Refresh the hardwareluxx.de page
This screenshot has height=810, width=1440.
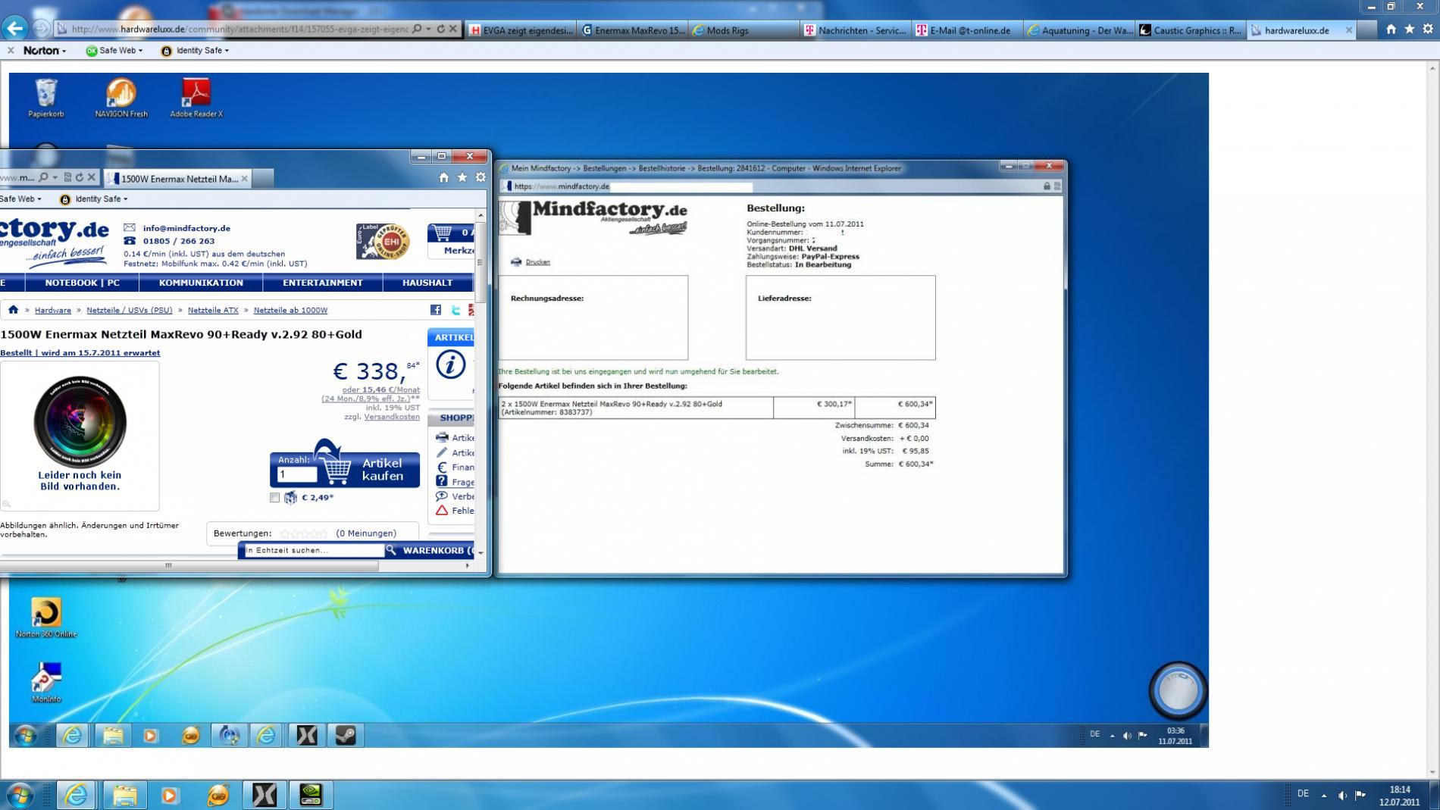pyautogui.click(x=440, y=29)
